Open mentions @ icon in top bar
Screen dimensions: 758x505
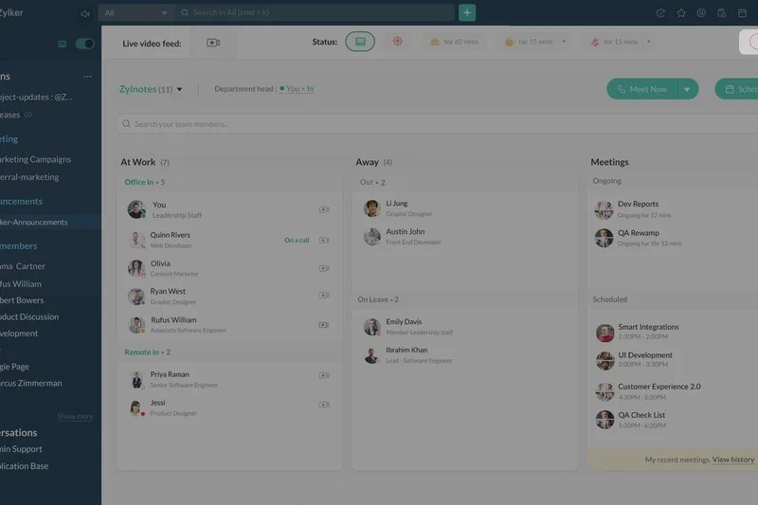[701, 13]
